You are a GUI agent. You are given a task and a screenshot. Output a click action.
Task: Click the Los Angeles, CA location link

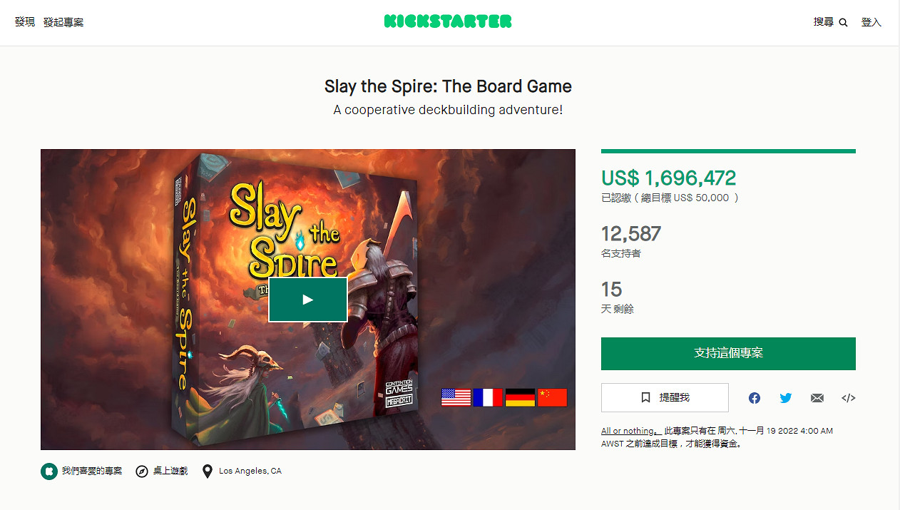pos(250,471)
